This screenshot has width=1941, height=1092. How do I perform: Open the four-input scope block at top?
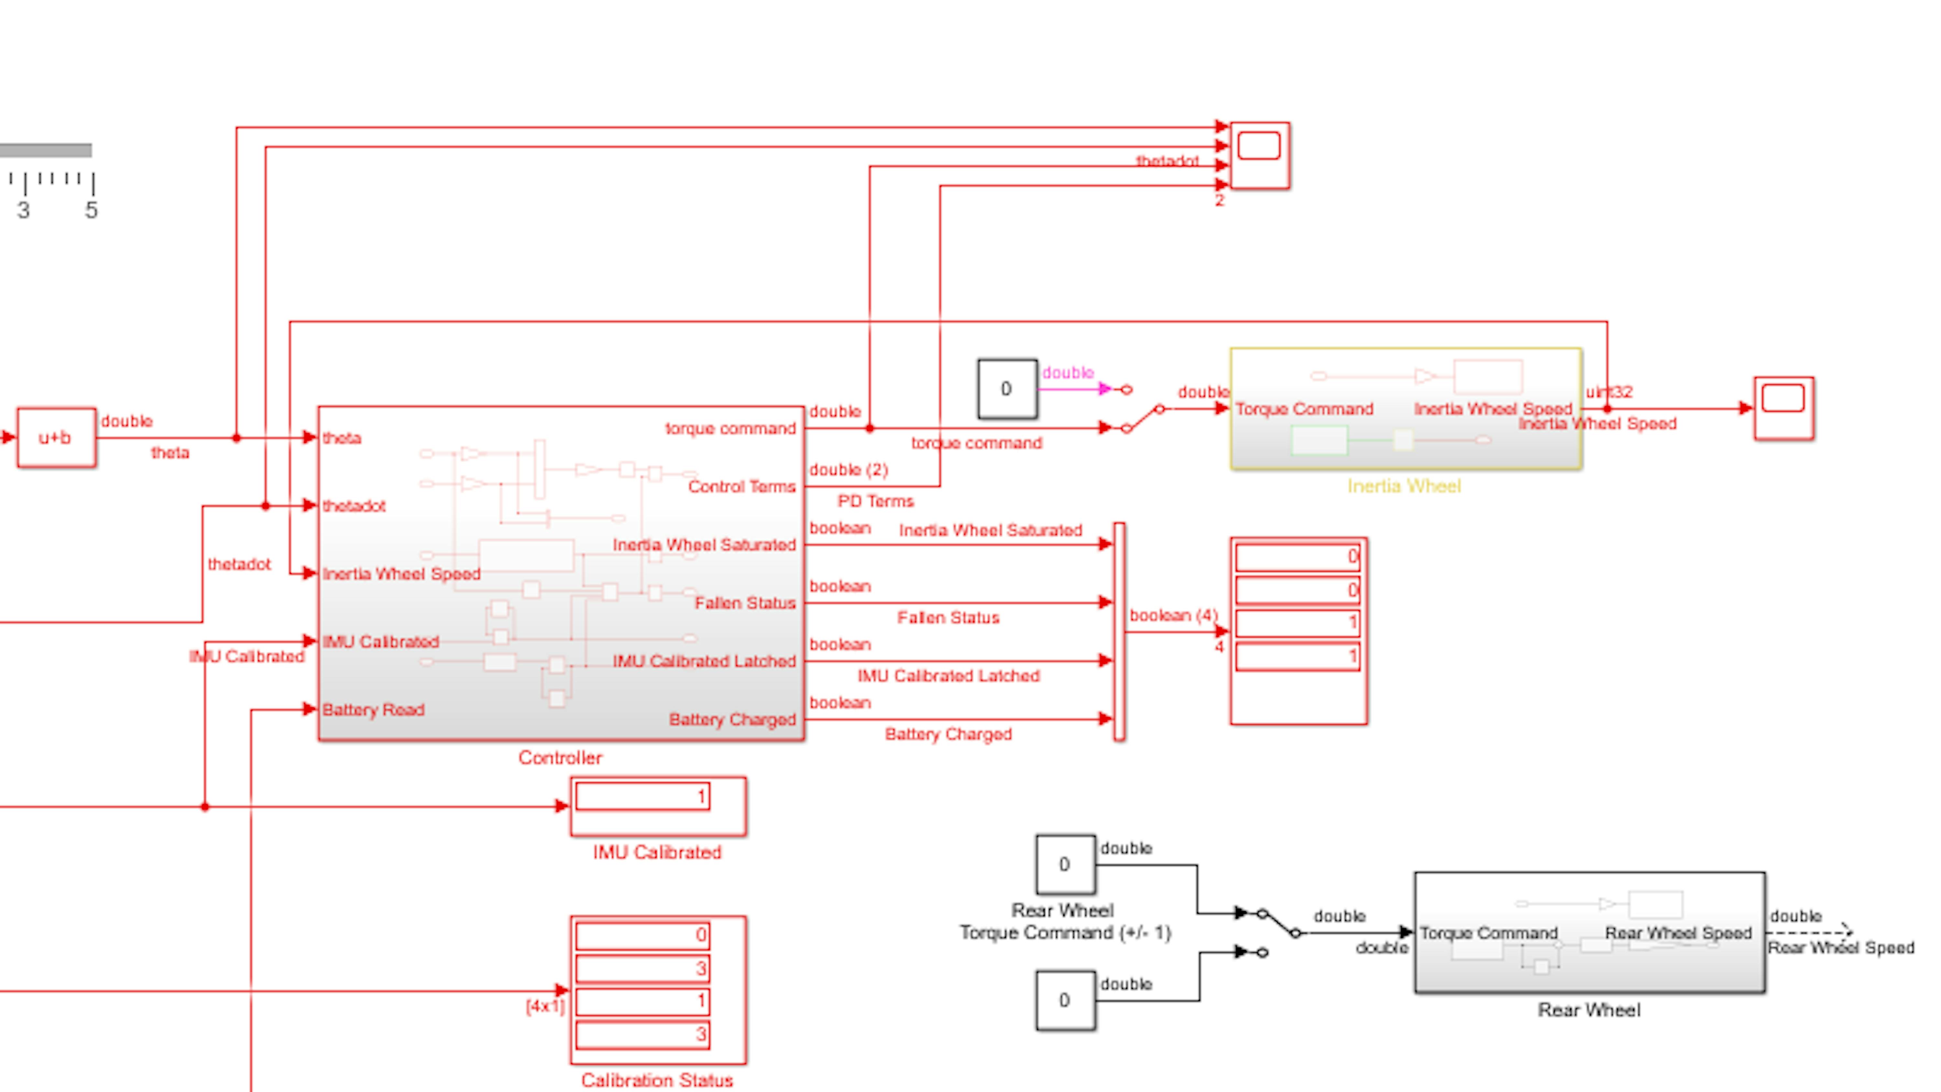pyautogui.click(x=1260, y=155)
